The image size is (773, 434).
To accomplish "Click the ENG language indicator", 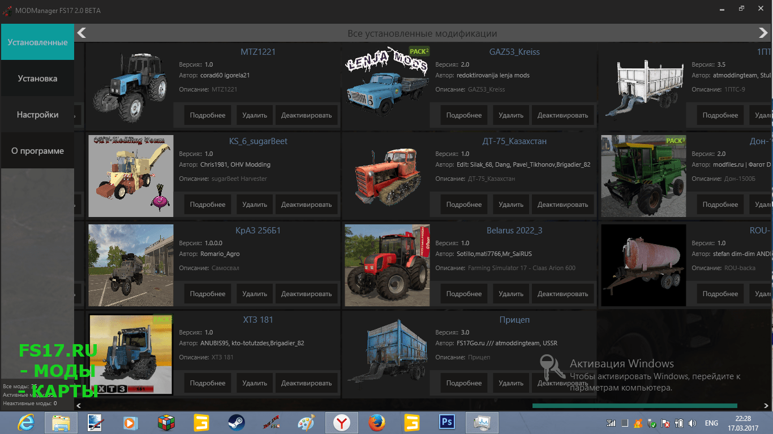I will point(711,423).
